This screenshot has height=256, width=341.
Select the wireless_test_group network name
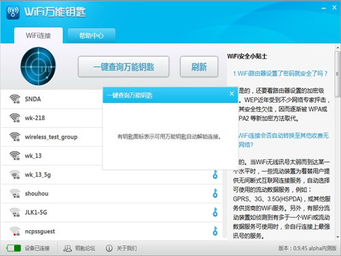coord(51,137)
